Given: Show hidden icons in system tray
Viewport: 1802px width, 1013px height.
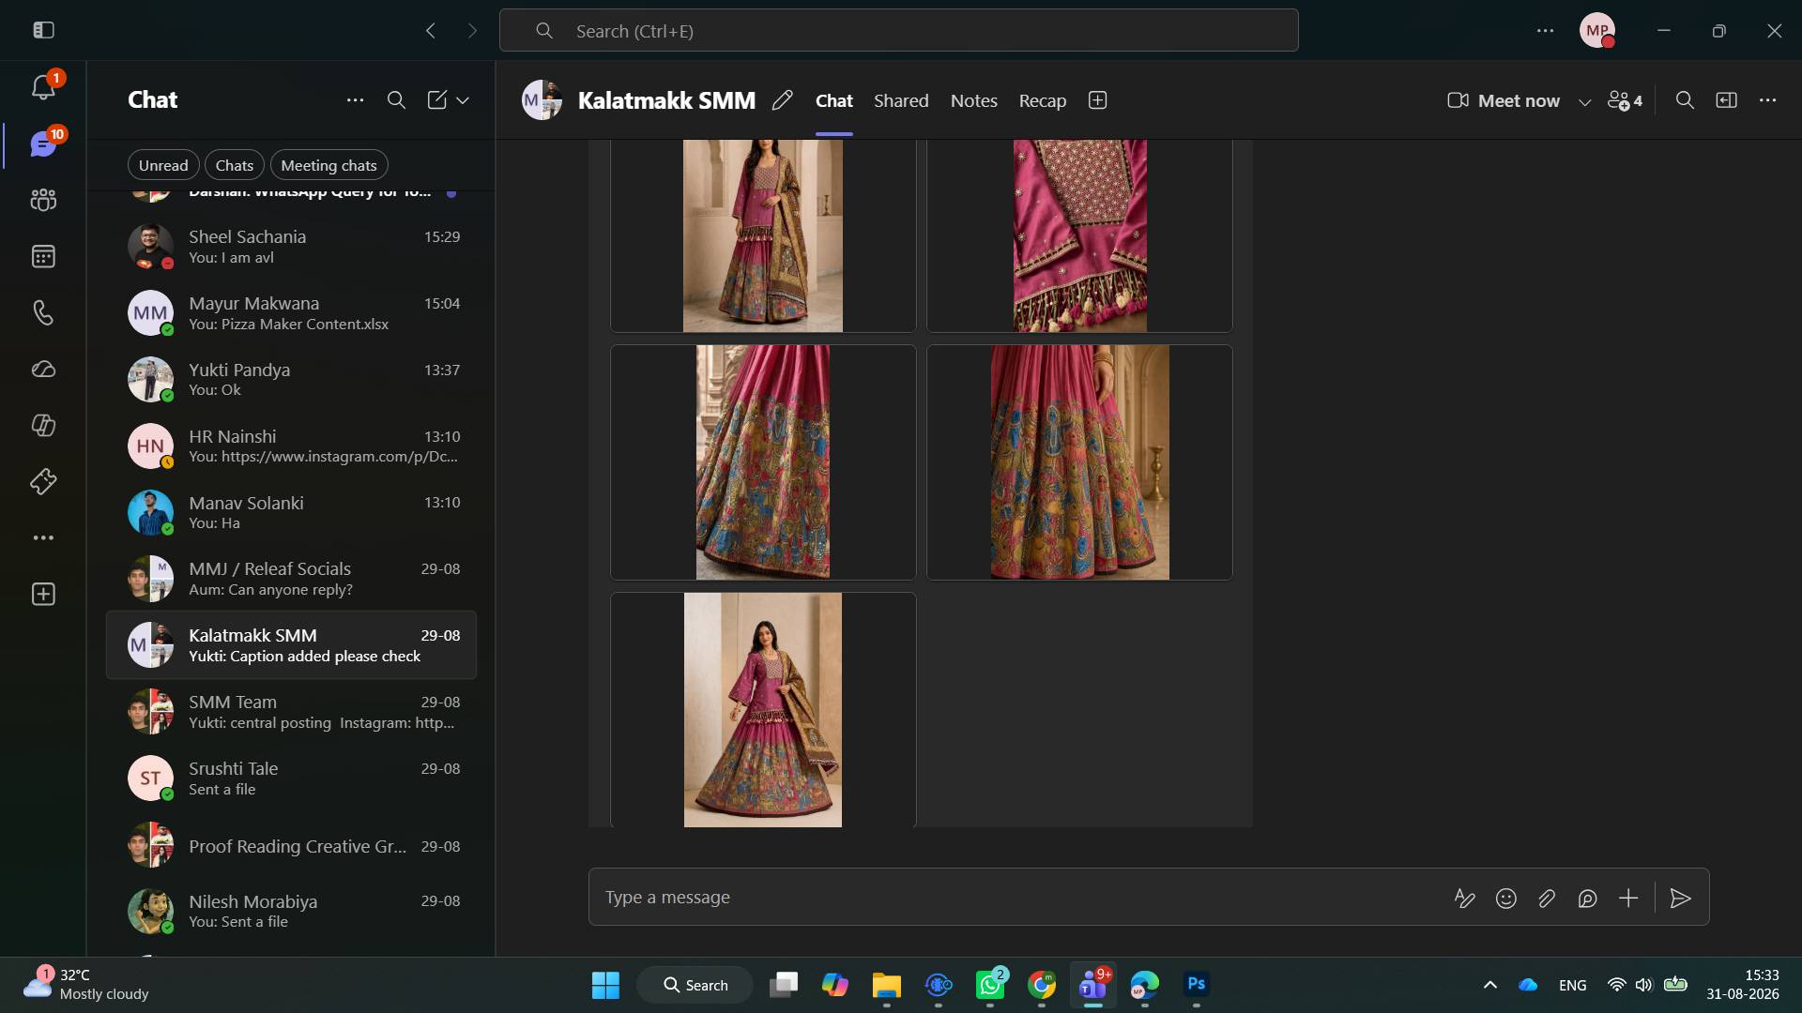Looking at the screenshot, I should [1489, 985].
